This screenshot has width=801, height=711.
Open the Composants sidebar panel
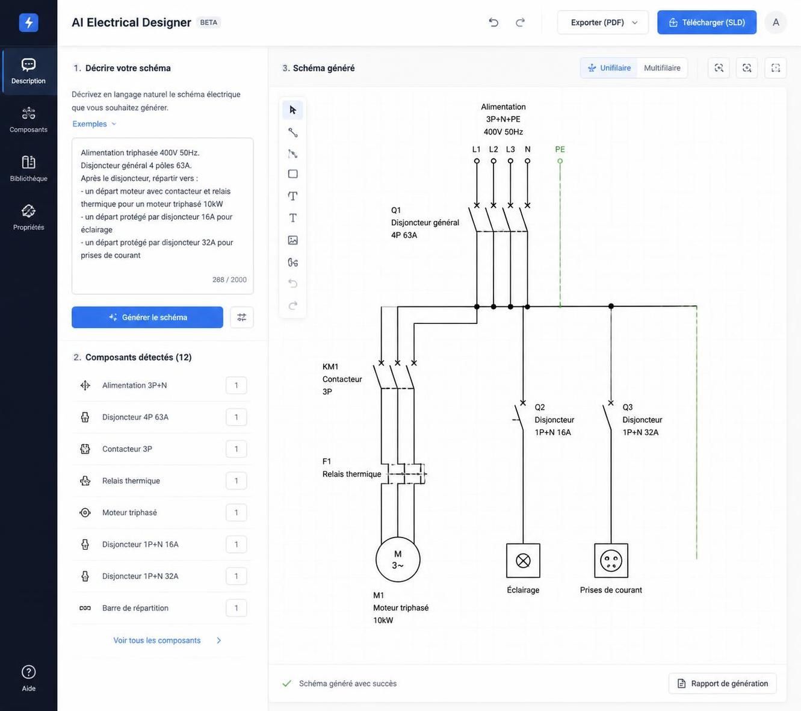(28, 120)
